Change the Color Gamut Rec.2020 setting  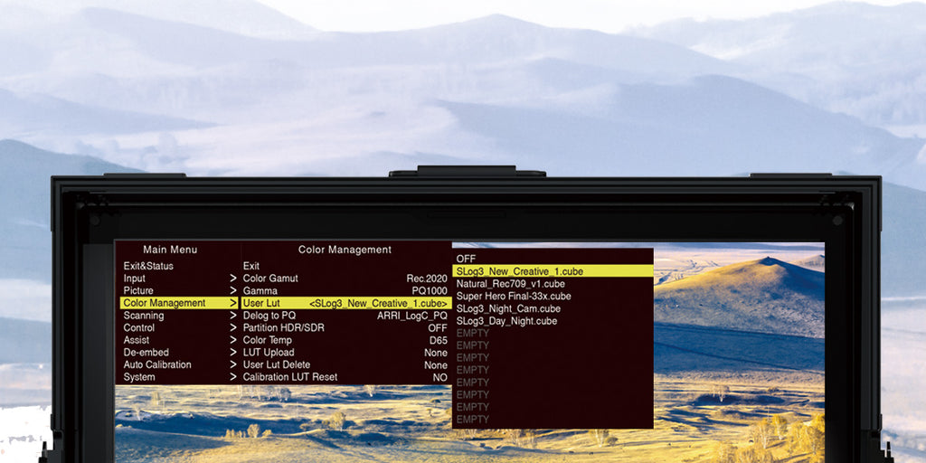pyautogui.click(x=427, y=279)
